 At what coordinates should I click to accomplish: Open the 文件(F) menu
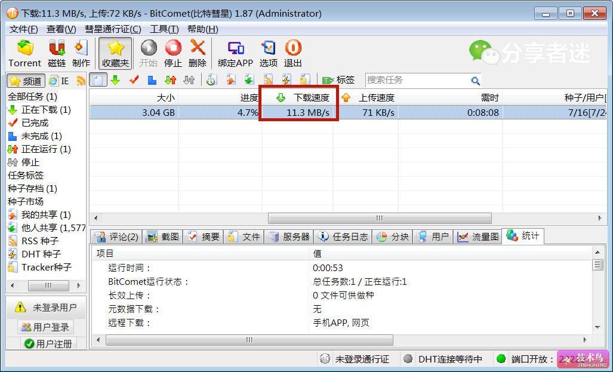coord(23,29)
